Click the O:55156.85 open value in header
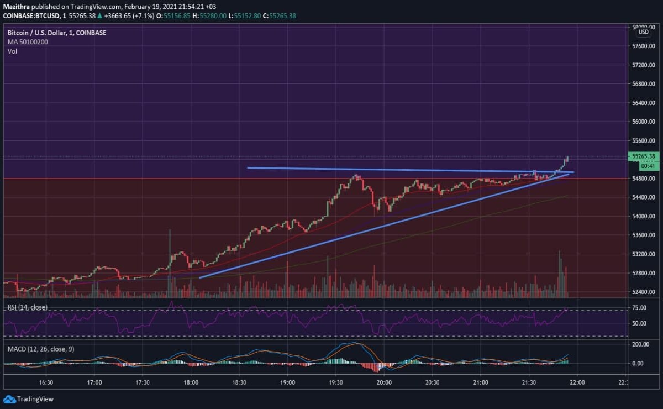This screenshot has width=663, height=409. 174,15
